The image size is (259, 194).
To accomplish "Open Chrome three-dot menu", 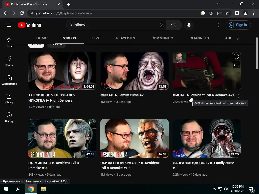I will [x=253, y=13].
